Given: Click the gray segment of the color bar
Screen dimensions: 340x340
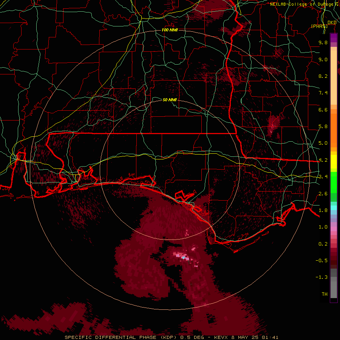Looking at the screenshot, I should (x=334, y=283).
